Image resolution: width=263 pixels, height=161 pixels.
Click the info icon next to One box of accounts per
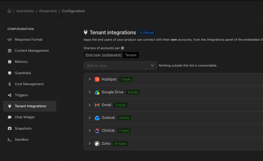[122, 48]
